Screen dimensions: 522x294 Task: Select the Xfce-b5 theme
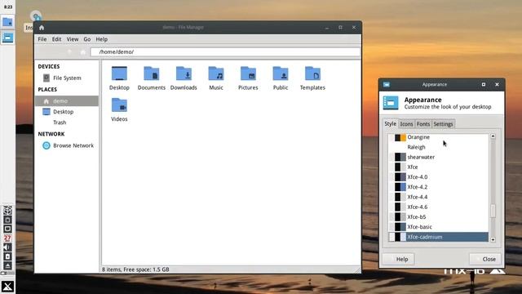[x=438, y=217]
